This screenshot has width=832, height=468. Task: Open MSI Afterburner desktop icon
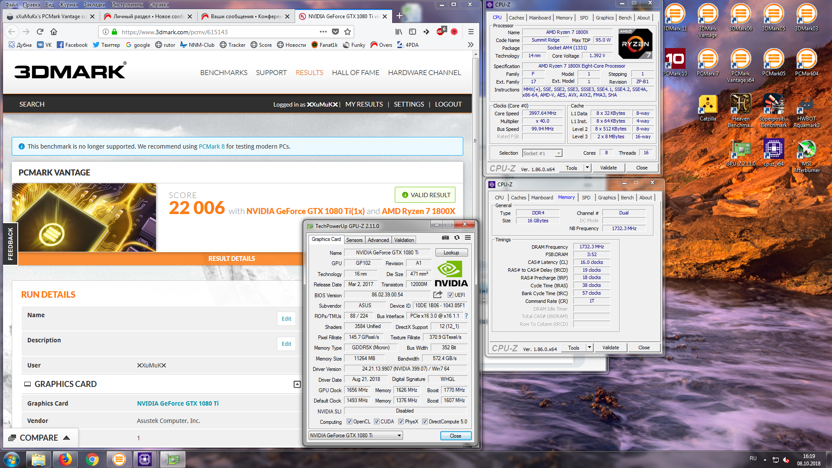[x=806, y=156]
